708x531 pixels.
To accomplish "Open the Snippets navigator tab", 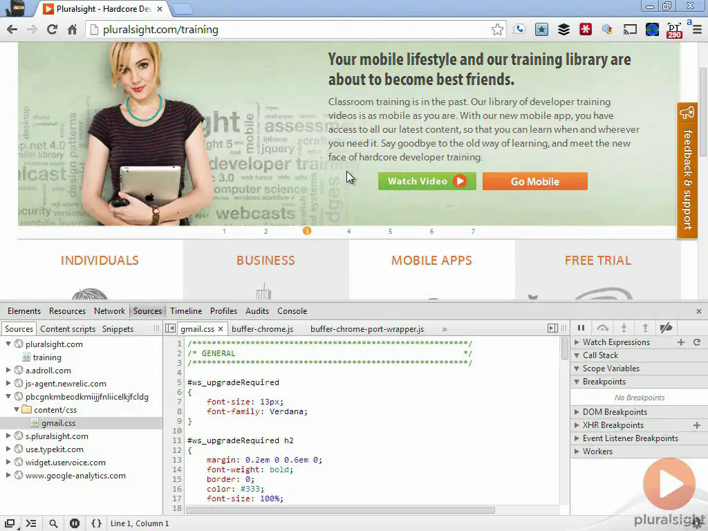I will 118,329.
